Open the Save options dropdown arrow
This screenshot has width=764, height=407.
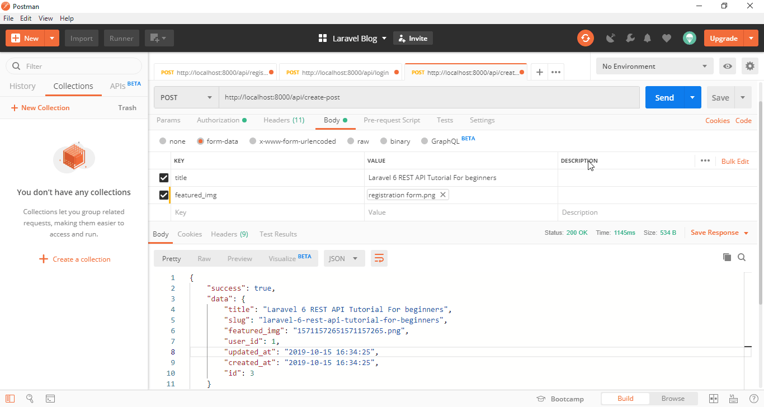[x=743, y=97]
